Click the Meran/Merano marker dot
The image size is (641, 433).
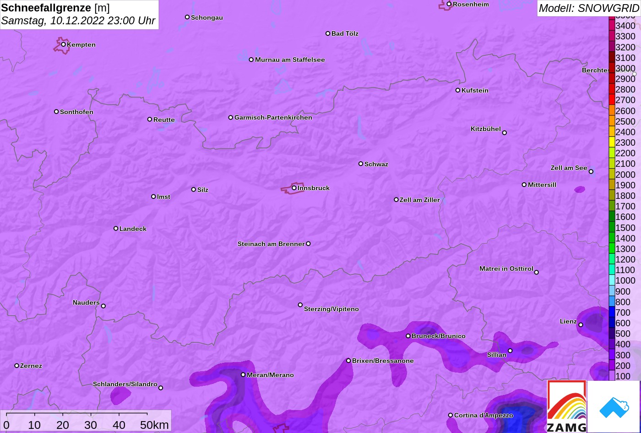pyautogui.click(x=243, y=375)
